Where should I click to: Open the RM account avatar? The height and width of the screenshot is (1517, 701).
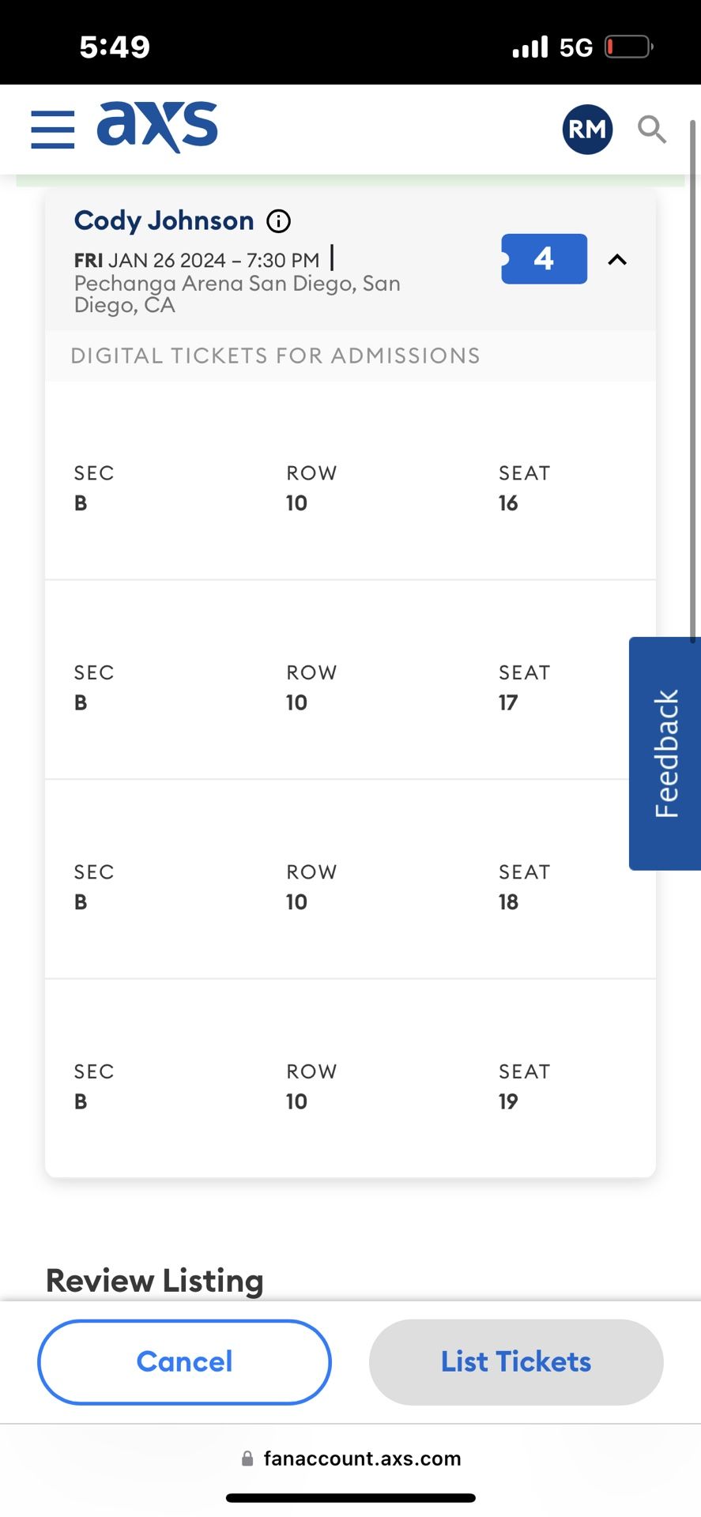(x=587, y=130)
